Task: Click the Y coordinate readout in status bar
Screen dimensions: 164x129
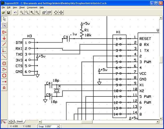Action: click(x=27, y=126)
